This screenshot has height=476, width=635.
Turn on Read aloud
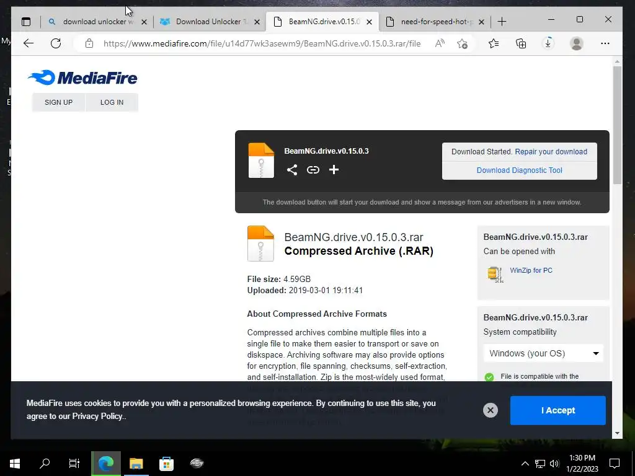click(440, 43)
